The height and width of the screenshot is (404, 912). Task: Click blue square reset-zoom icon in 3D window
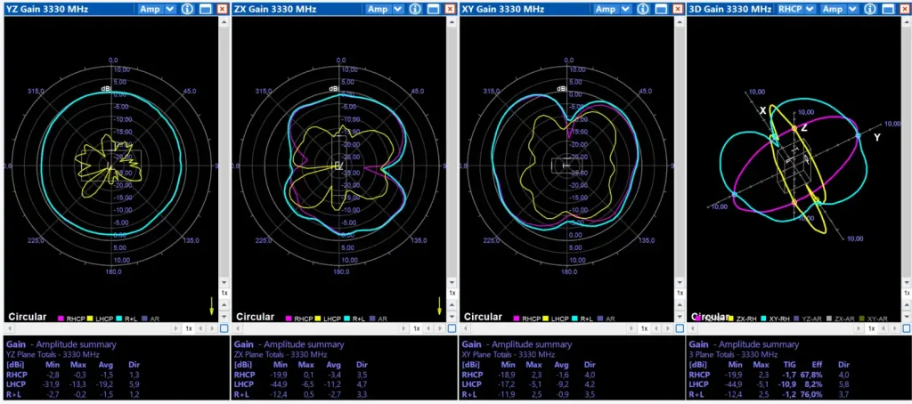pos(906,328)
